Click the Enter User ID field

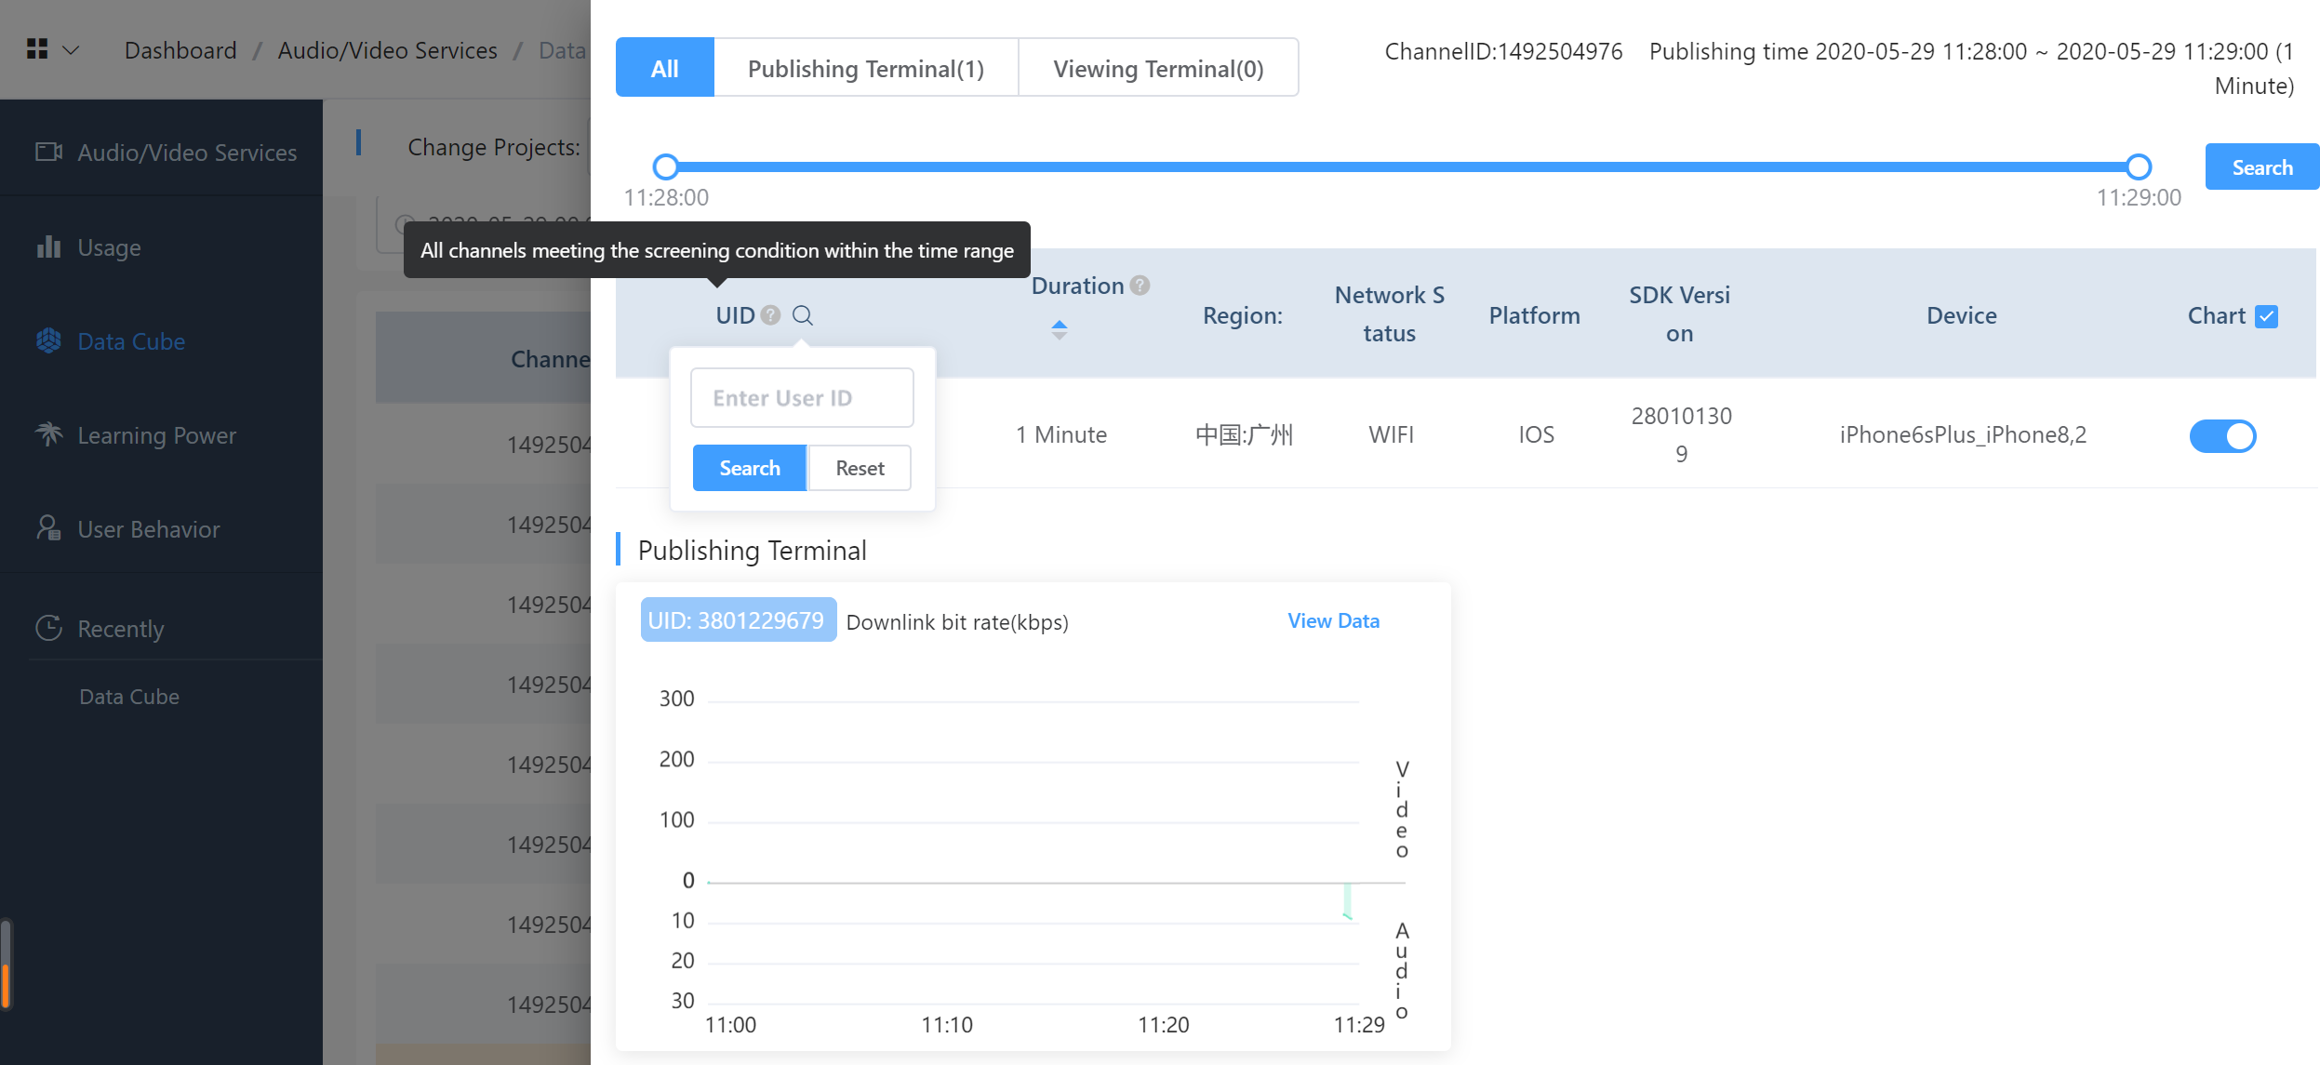tap(801, 397)
